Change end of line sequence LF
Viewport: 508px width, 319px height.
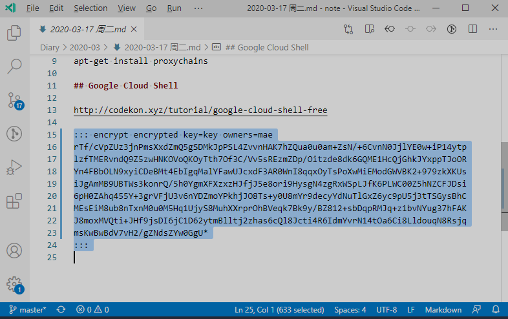tap(411, 309)
